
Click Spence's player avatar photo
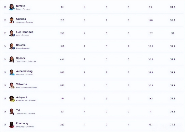[12, 59]
